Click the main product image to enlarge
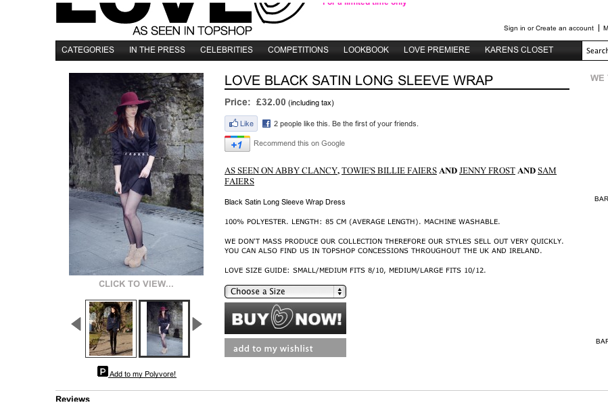 click(x=136, y=174)
